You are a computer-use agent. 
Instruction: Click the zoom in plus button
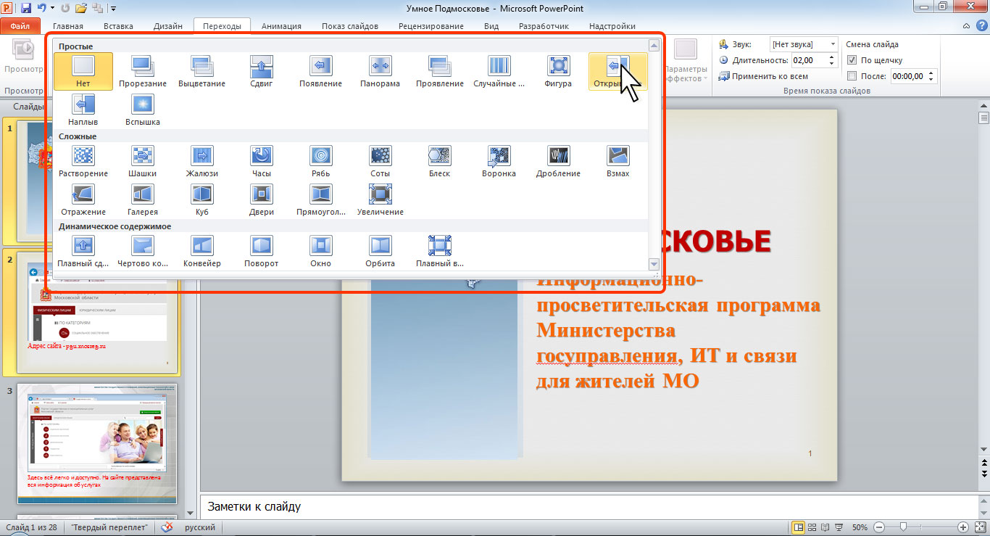963,527
